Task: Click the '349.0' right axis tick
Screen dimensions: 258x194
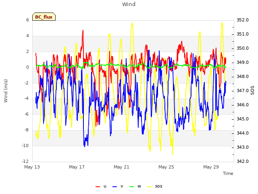Action: tap(243, 63)
